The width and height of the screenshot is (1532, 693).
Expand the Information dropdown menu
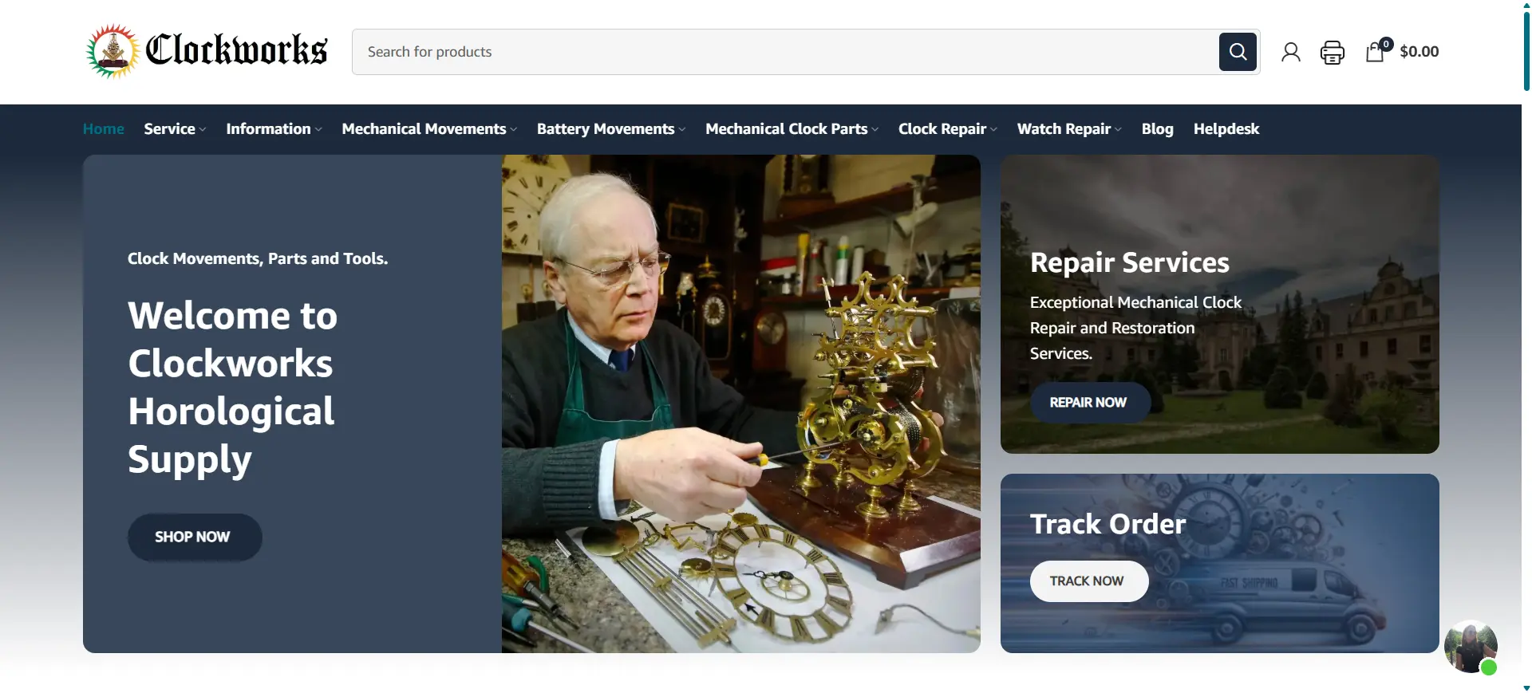click(x=274, y=129)
